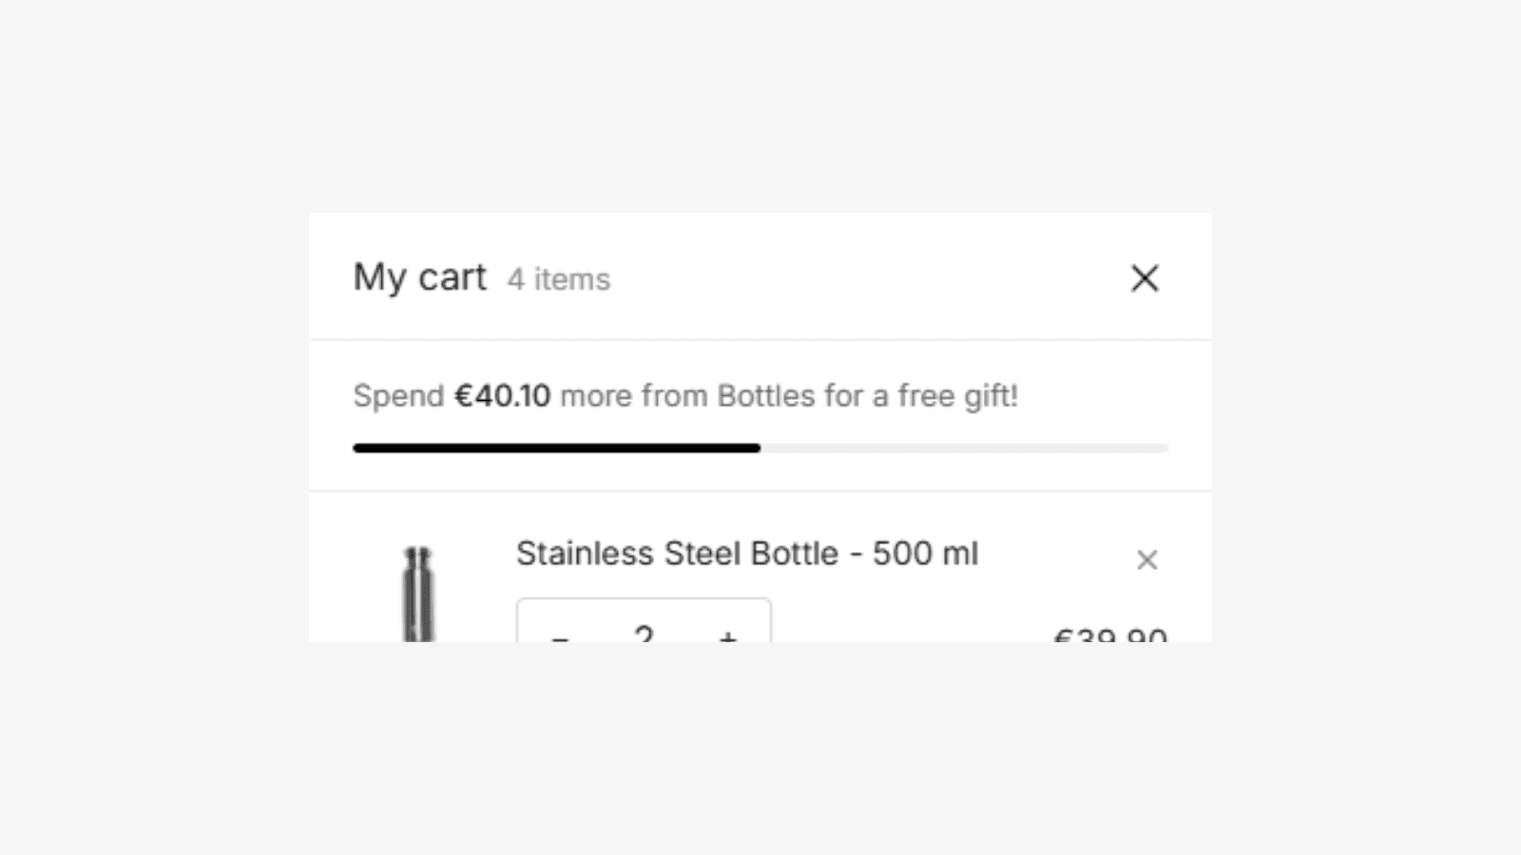Click the free gift spend message
The image size is (1521, 855).
(x=685, y=396)
